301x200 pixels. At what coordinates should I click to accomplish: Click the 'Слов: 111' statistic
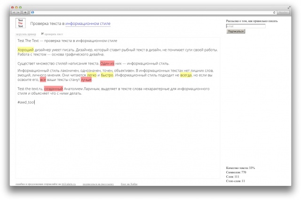pos(232,176)
